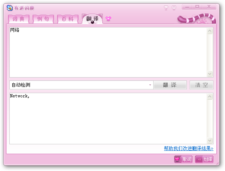Viewport: 225px width, 171px height.
Task: Click the 翻译 translate button
Action: click(x=170, y=85)
